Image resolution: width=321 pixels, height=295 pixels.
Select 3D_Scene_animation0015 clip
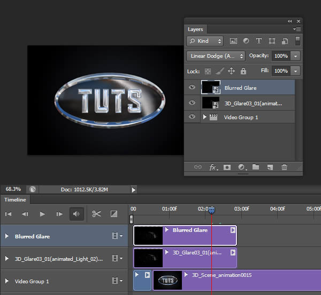point(237,281)
